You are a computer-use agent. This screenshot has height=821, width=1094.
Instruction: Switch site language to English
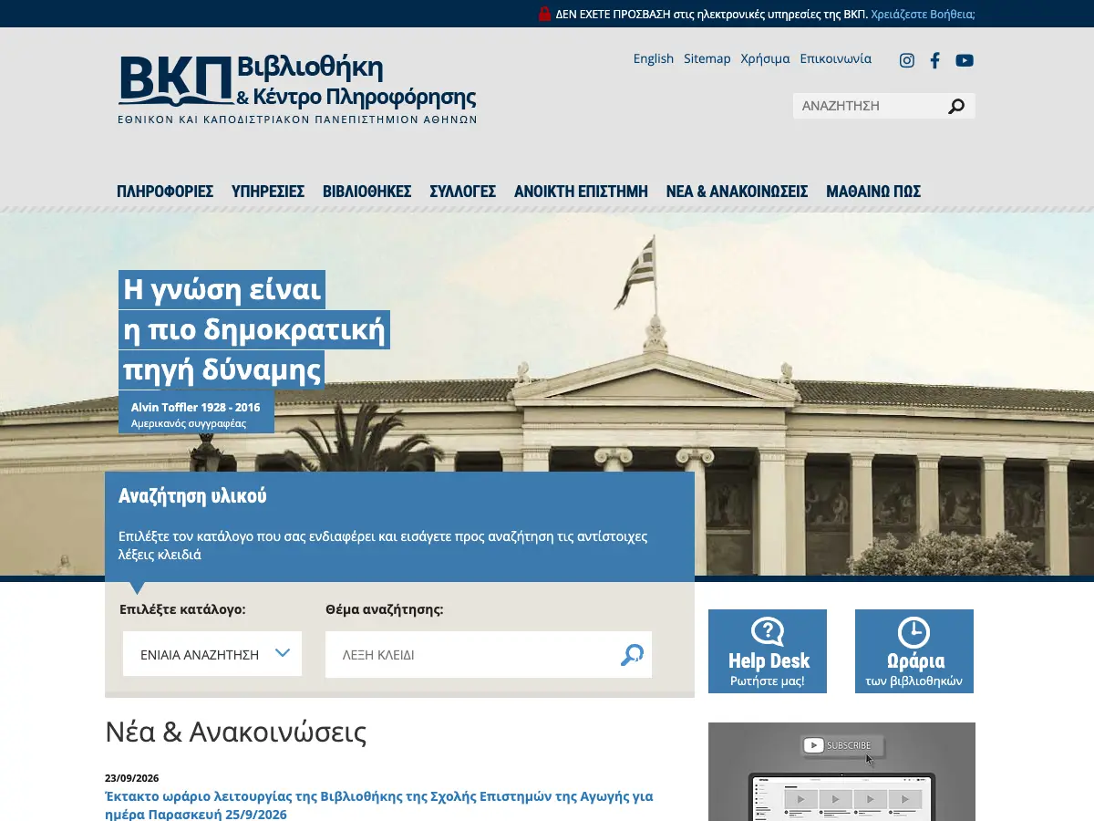(654, 59)
